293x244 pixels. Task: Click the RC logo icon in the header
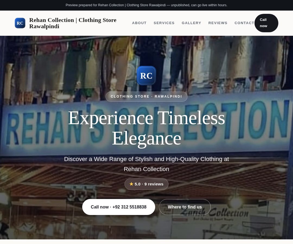(x=20, y=23)
